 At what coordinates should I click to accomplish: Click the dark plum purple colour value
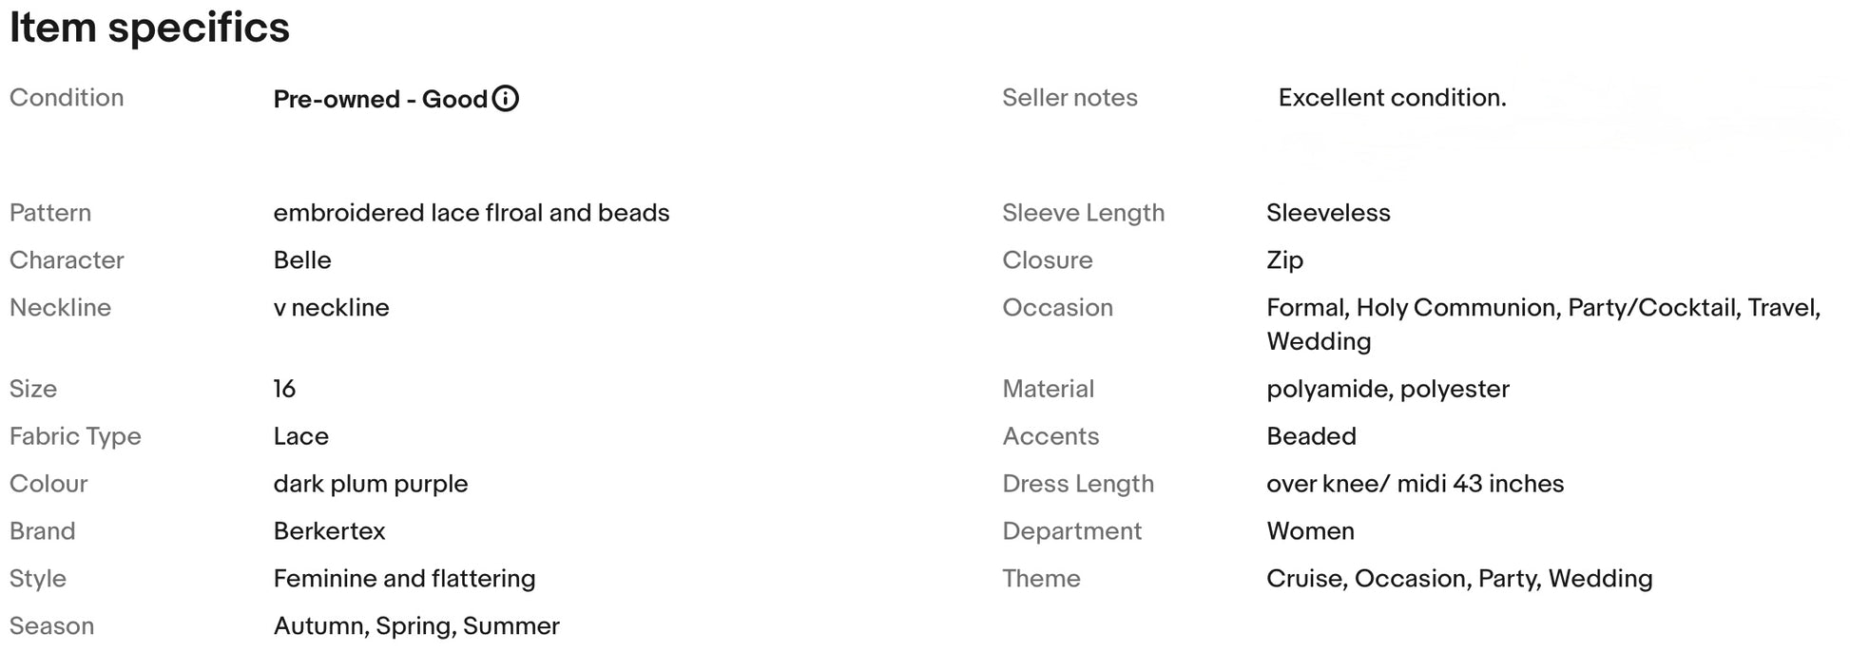tap(371, 484)
